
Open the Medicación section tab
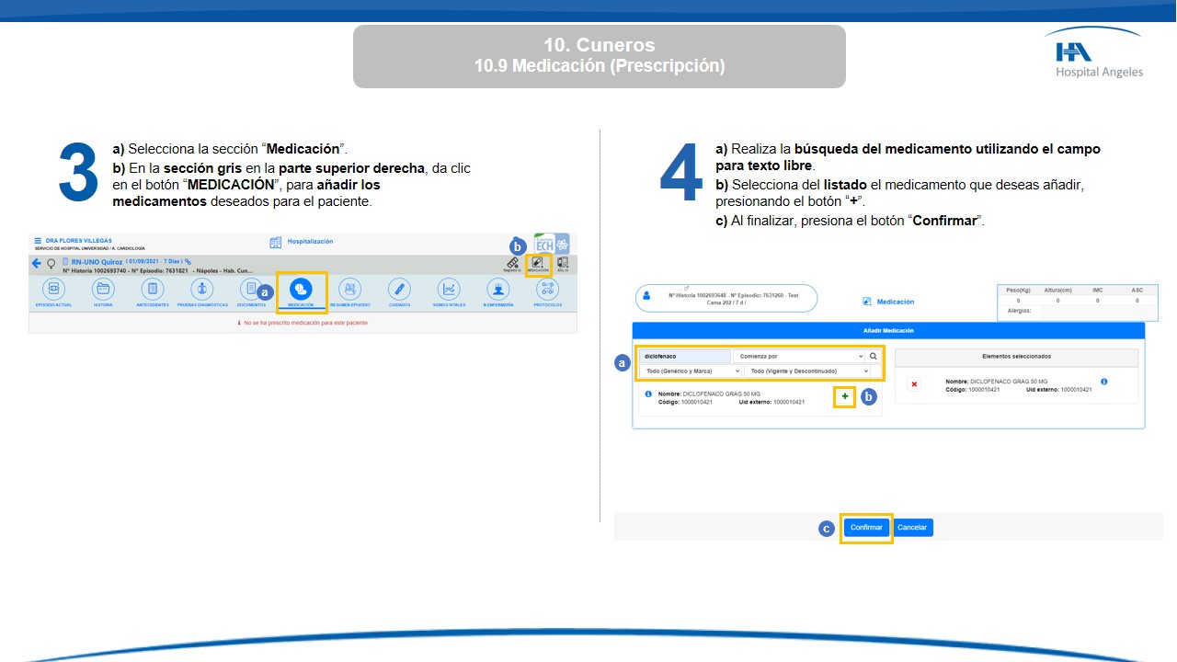[x=301, y=290]
